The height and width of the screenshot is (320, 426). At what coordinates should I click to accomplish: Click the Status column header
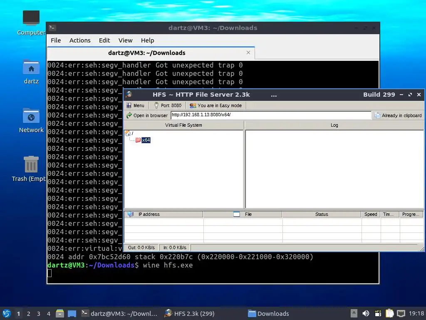pyautogui.click(x=322, y=214)
